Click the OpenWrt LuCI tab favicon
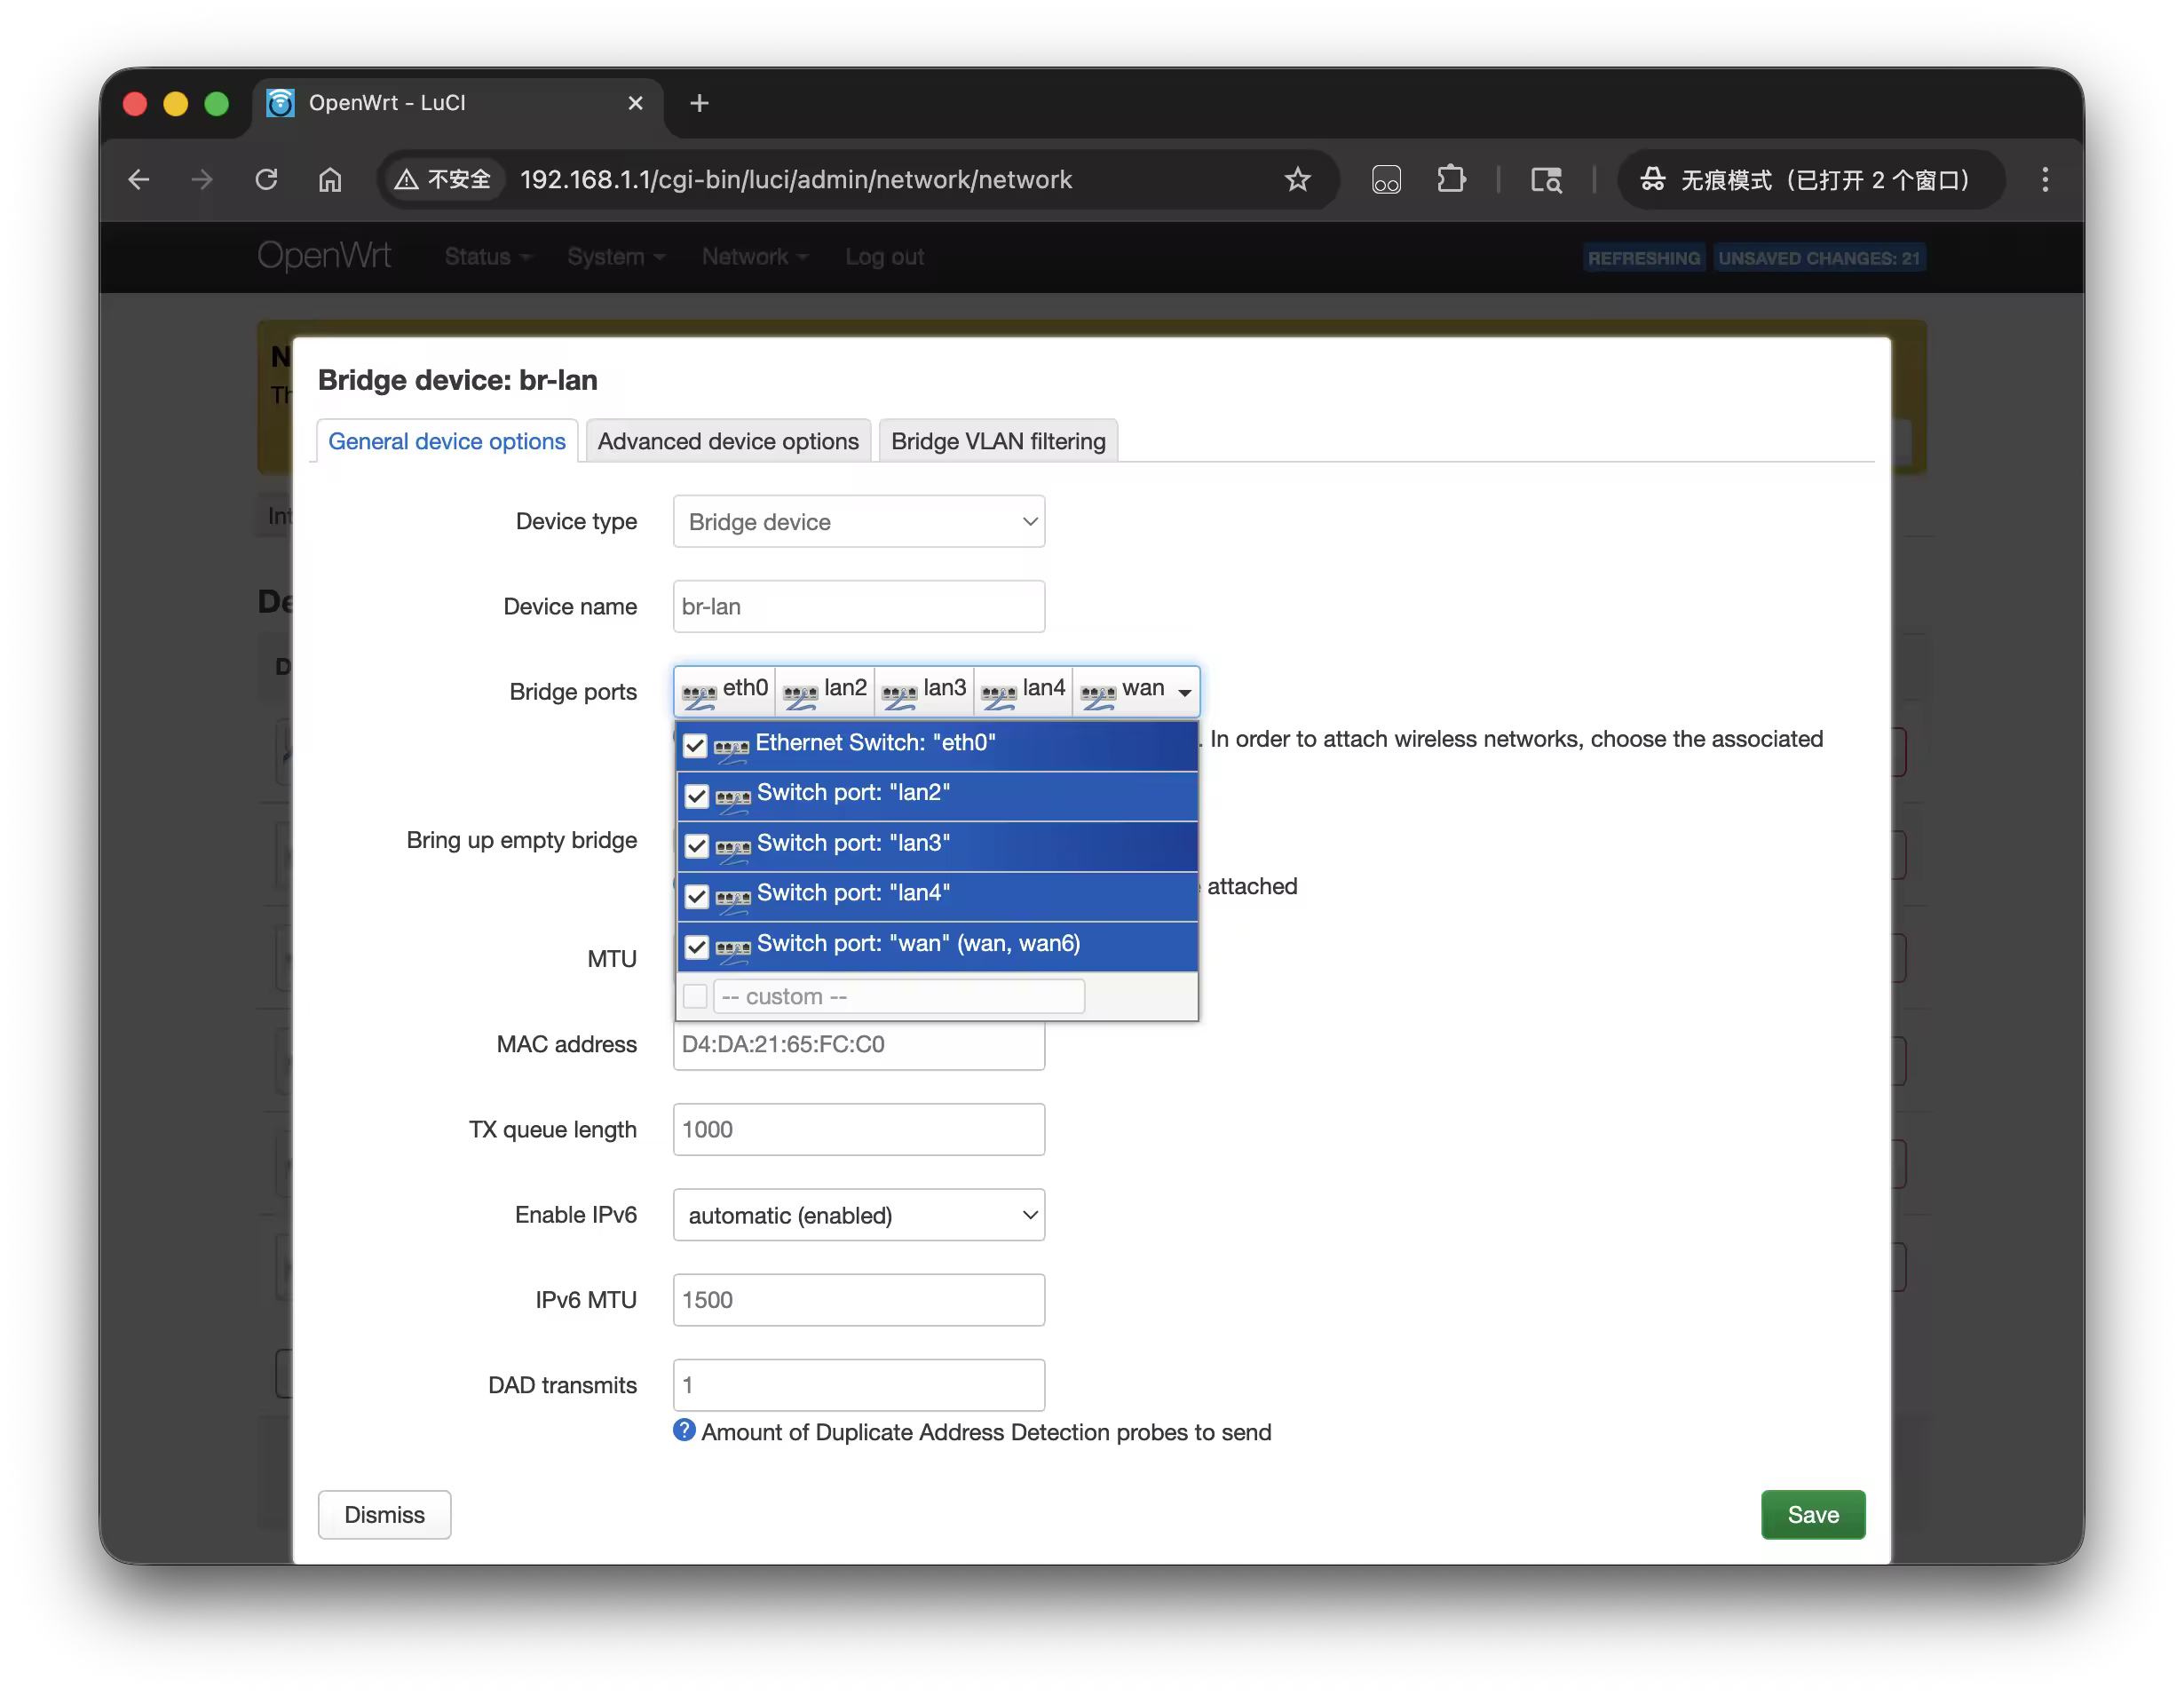The image size is (2184, 1696). pos(281,103)
